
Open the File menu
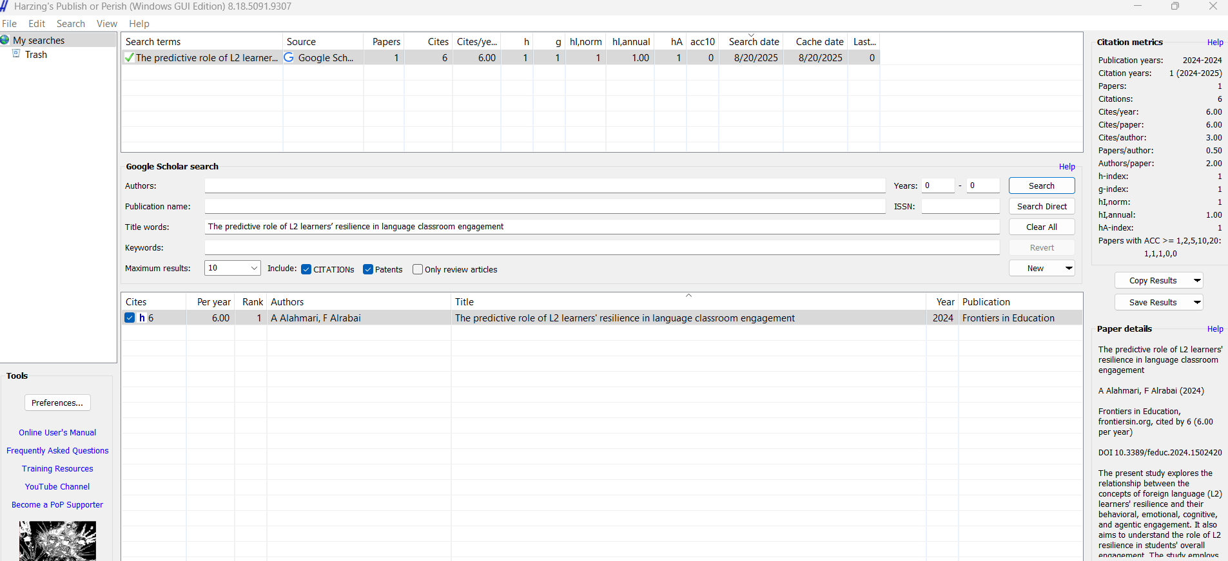pos(9,23)
